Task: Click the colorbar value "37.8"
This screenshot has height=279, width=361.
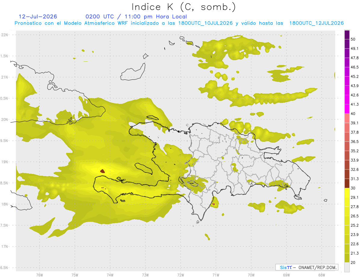Action: (355, 132)
